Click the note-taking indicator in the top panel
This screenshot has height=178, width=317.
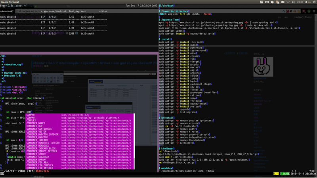(262, 2)
